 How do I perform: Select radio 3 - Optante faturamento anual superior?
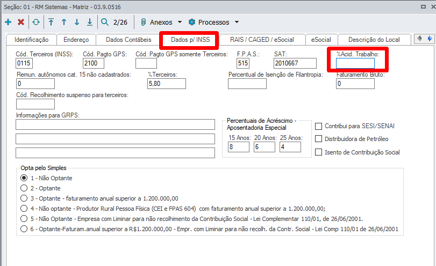coord(24,198)
